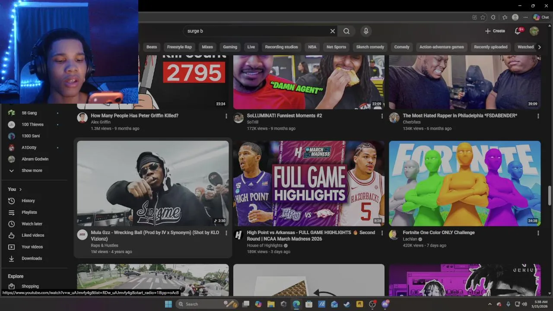Open options menu for Most Hated Rapper video

click(x=538, y=116)
